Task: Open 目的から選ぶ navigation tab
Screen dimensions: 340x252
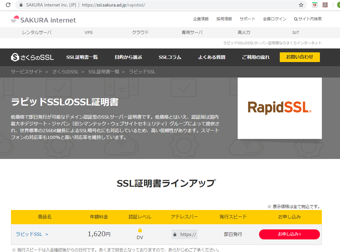Action: (128, 57)
